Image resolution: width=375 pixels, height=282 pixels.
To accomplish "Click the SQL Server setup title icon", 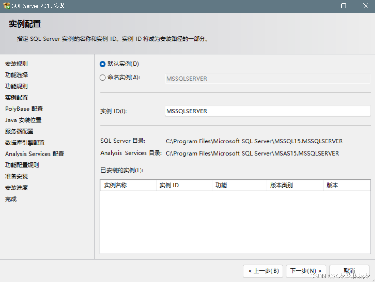I will pos(7,6).
